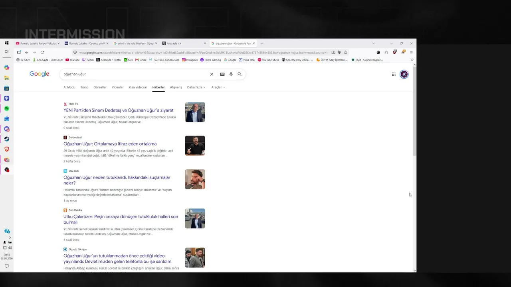
Task: Switch to the Romelu Lukaku - Oyuncu profili tab
Action: 86,43
